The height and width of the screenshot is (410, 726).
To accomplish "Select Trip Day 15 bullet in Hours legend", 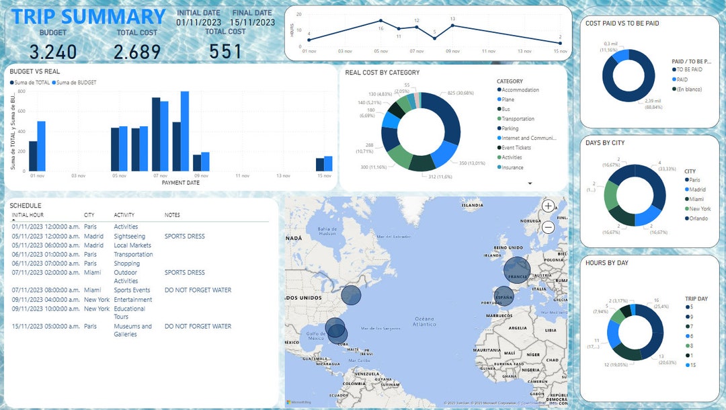I will [688, 364].
